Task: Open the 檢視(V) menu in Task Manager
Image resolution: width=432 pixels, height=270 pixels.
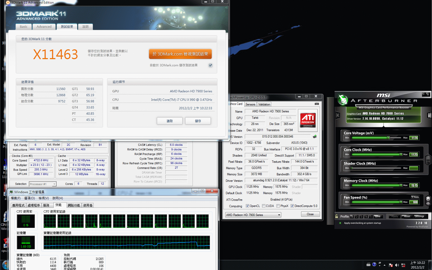Action: [44, 198]
